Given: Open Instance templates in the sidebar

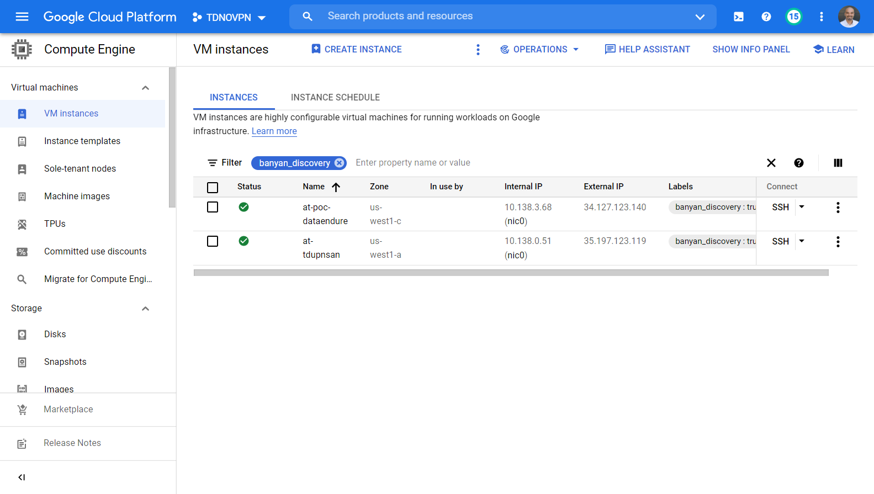Looking at the screenshot, I should tap(82, 141).
